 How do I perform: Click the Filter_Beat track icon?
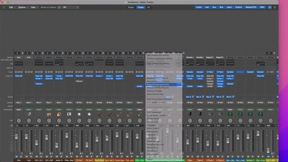click(x=69, y=114)
